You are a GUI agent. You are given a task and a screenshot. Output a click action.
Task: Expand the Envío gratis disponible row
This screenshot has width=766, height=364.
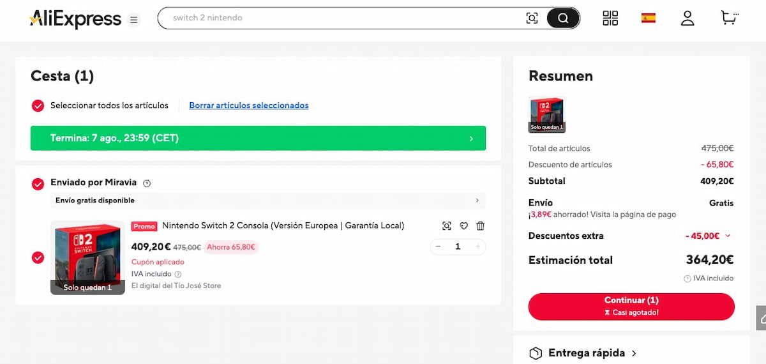point(268,201)
